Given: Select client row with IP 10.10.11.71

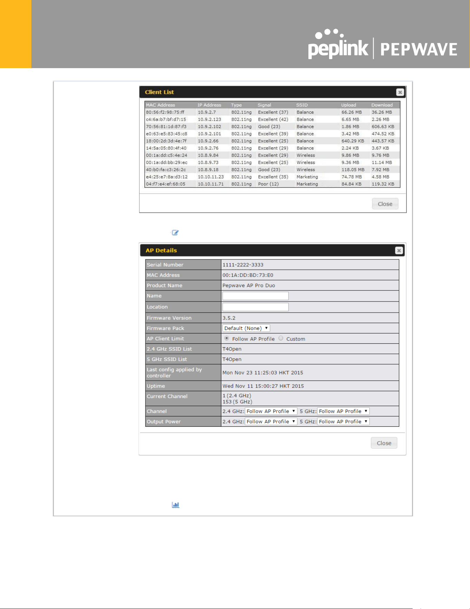Looking at the screenshot, I should pos(272,184).
